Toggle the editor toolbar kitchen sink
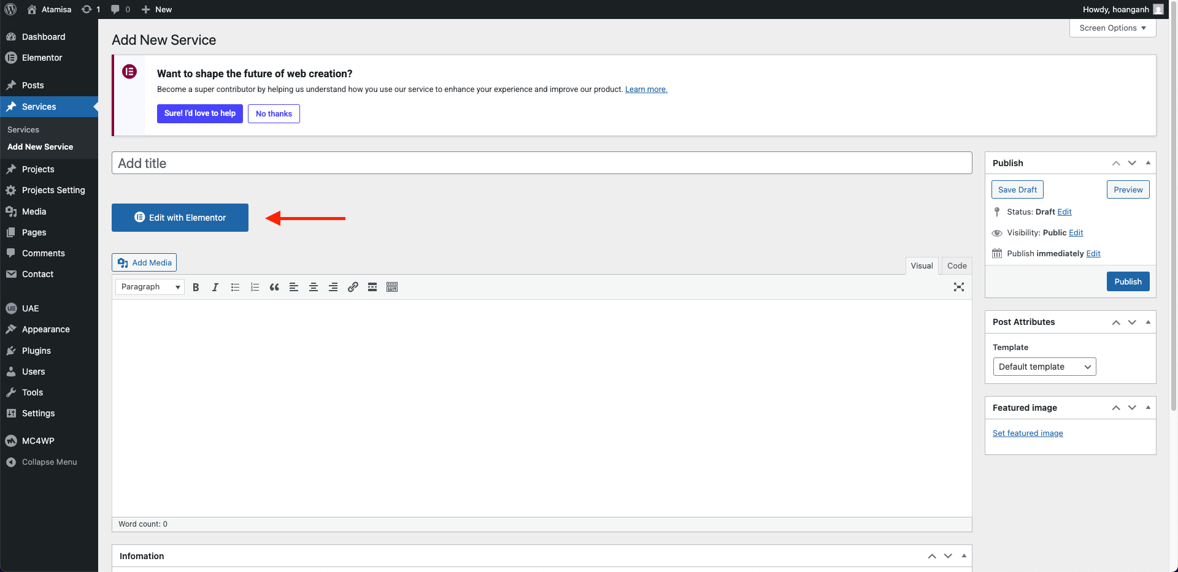This screenshot has height=572, width=1178. (x=392, y=287)
